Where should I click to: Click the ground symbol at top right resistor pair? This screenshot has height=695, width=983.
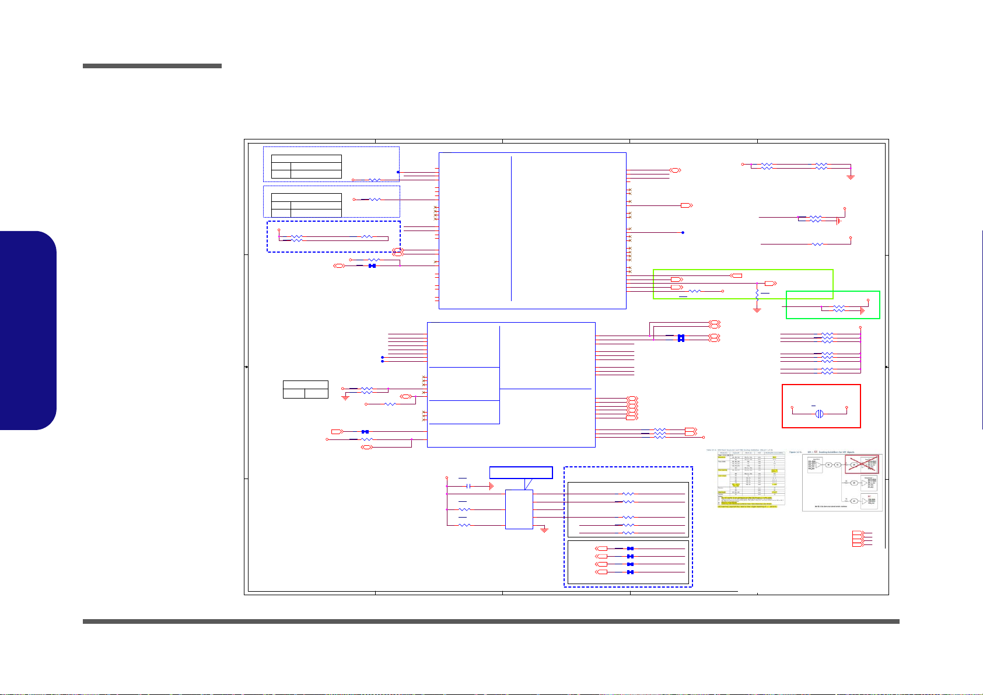coord(851,176)
